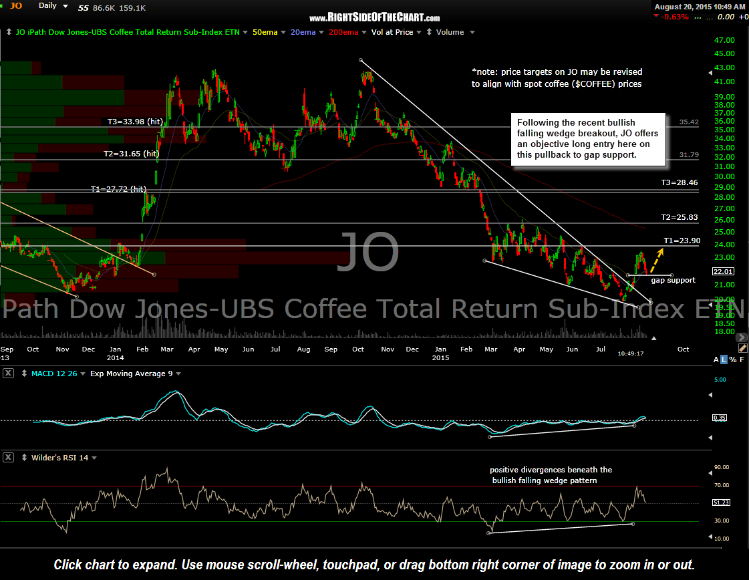
Task: Click the chevron icon above the pencil tool
Action: 742,337
